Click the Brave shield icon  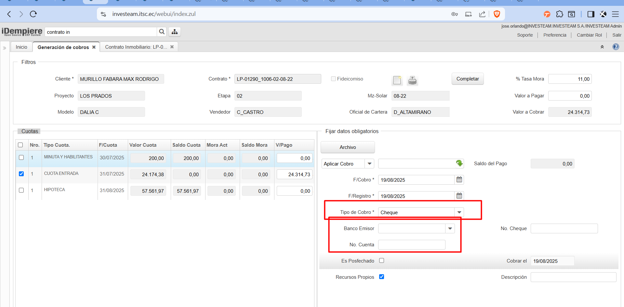click(497, 14)
